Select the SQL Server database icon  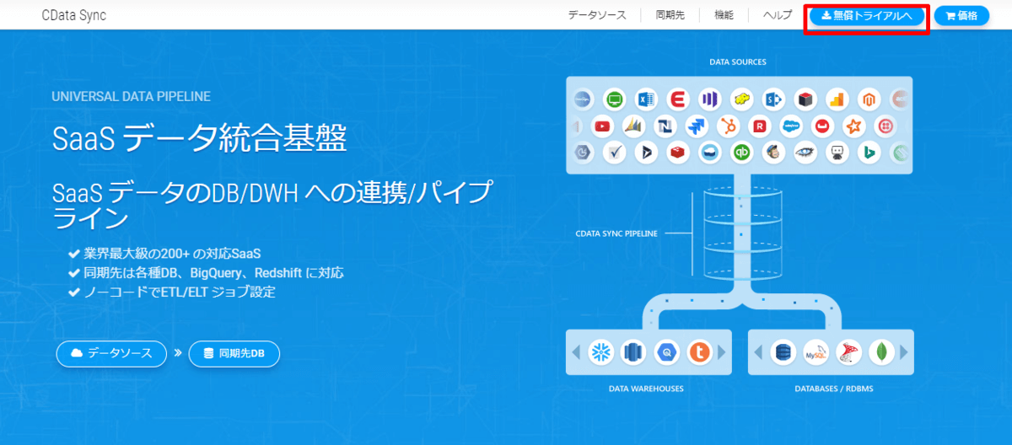[848, 351]
